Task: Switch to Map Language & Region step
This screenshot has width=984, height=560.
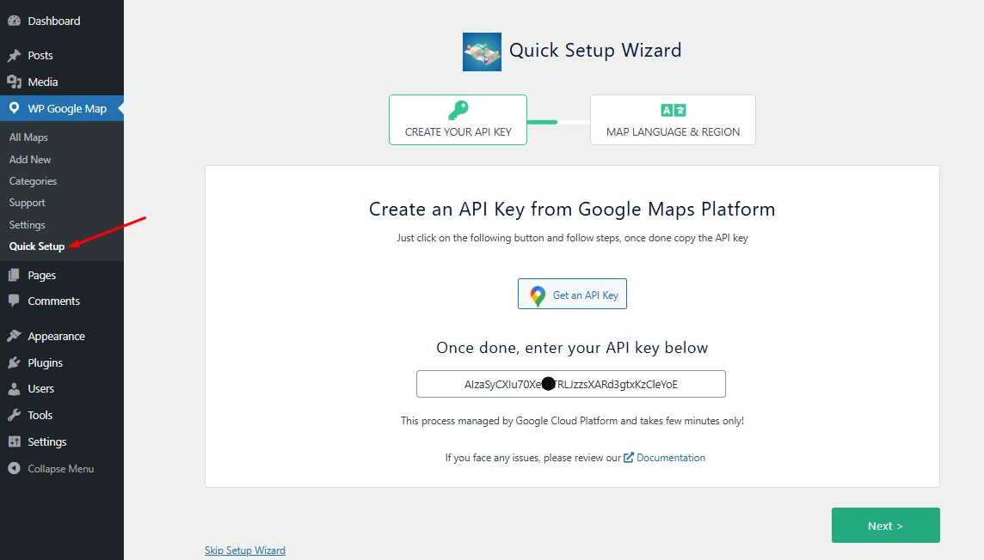Action: [x=673, y=119]
